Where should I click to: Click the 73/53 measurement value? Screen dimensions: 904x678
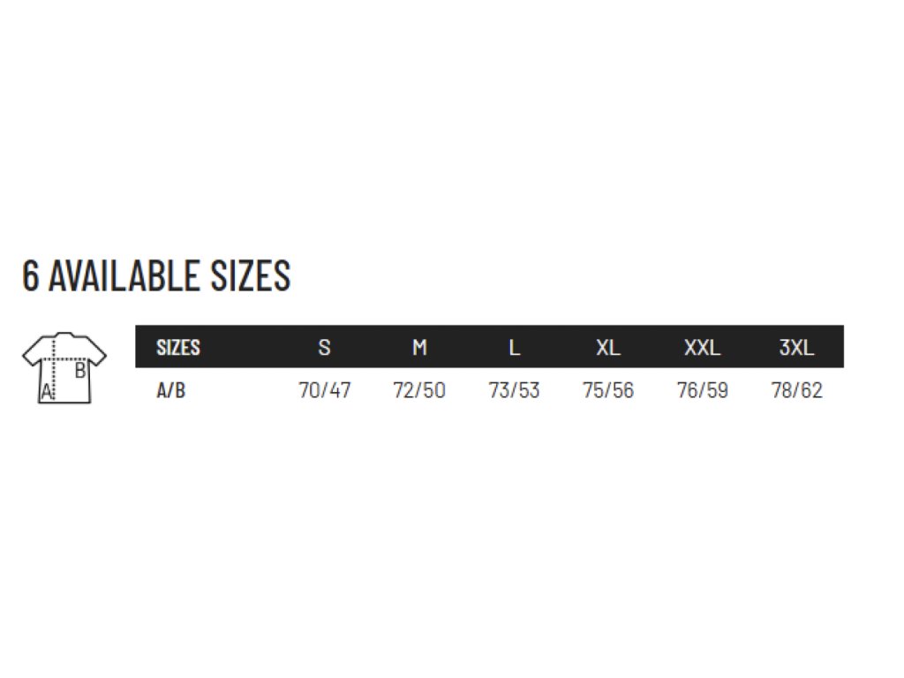click(514, 390)
